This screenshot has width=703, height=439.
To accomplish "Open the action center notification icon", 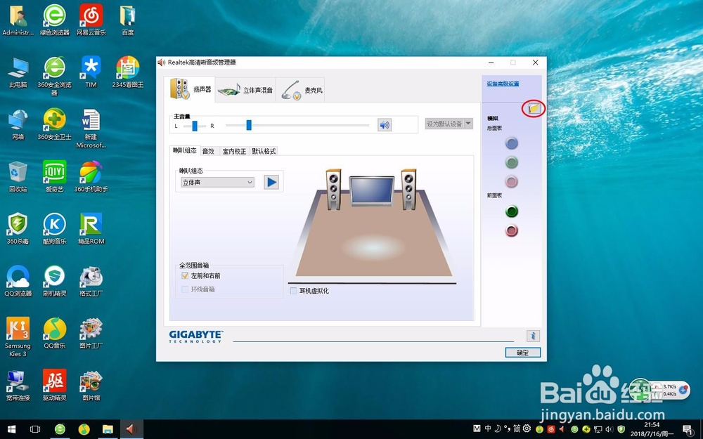I will (x=688, y=429).
